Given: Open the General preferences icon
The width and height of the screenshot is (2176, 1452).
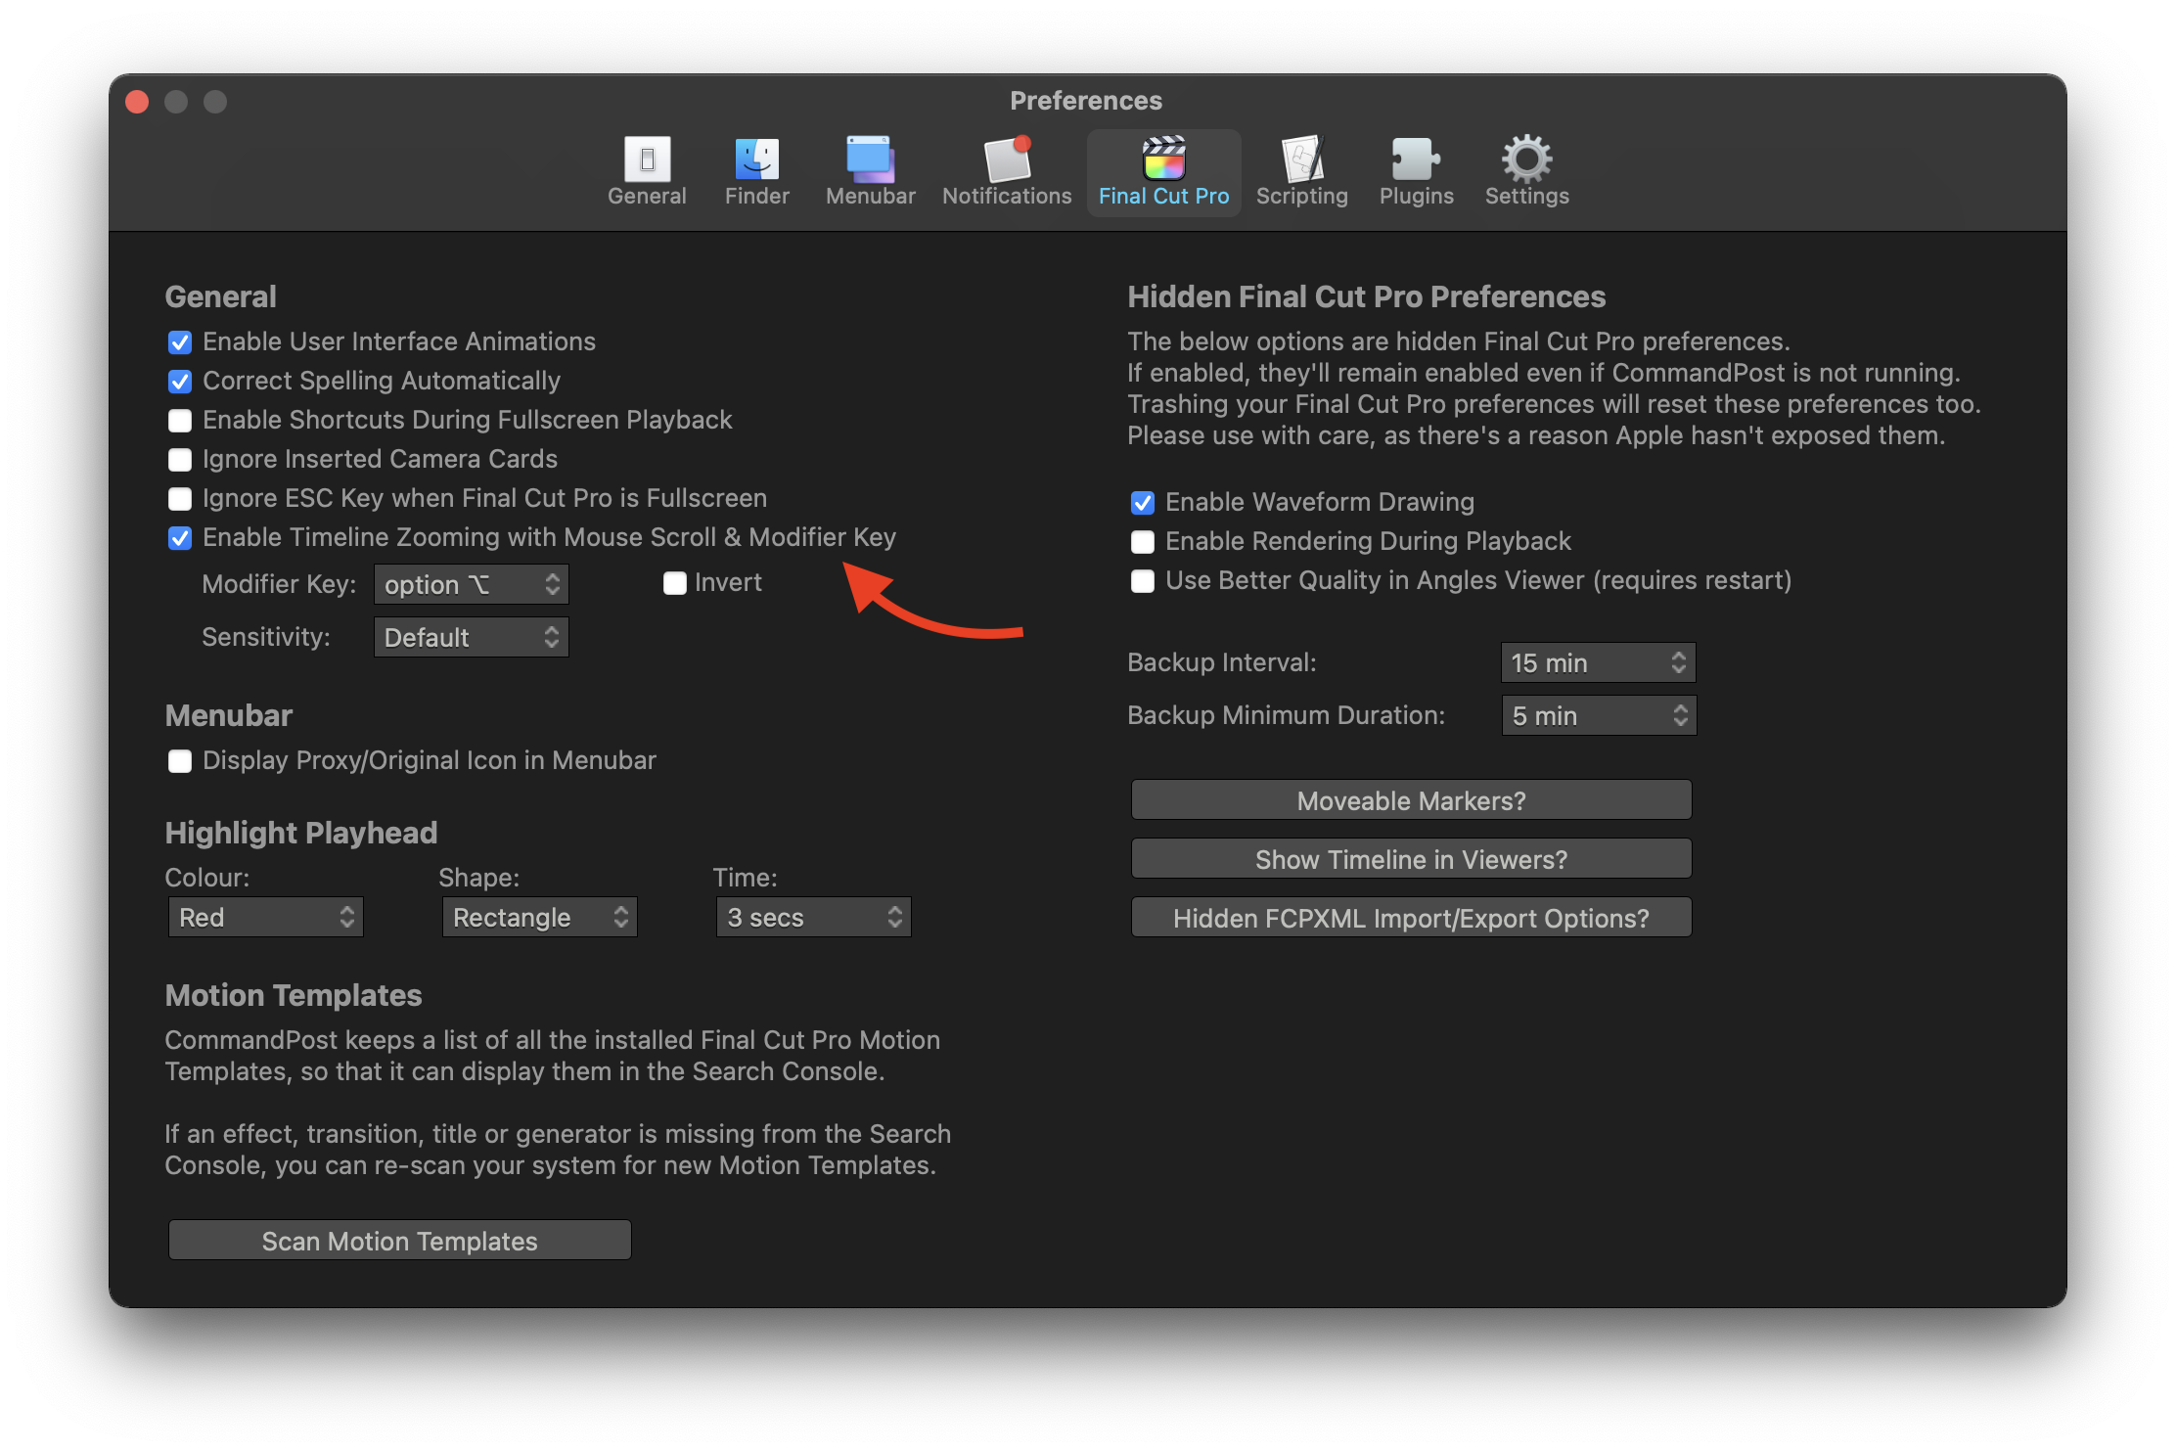Looking at the screenshot, I should [647, 160].
